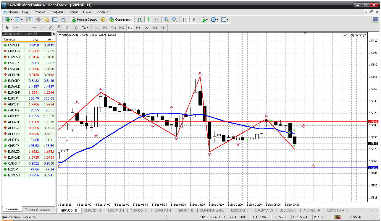Open the Вставка menu
Image resolution: width=381 pixels, height=221 pixels.
[39, 12]
